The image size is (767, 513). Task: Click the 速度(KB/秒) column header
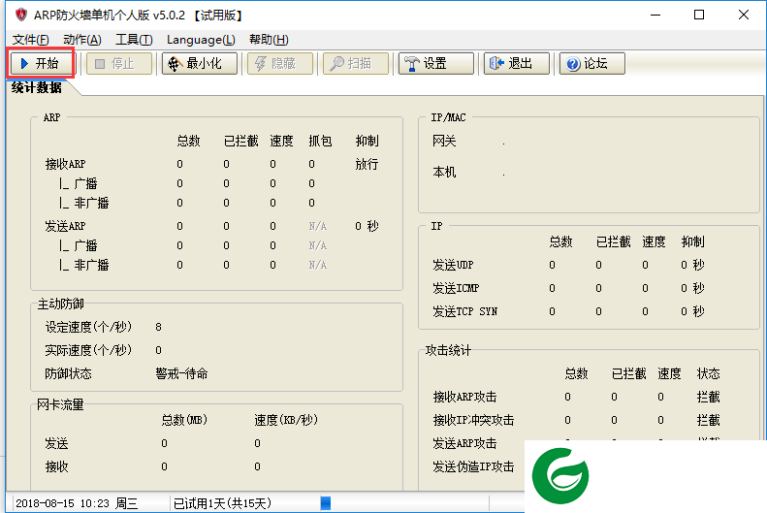click(x=286, y=420)
